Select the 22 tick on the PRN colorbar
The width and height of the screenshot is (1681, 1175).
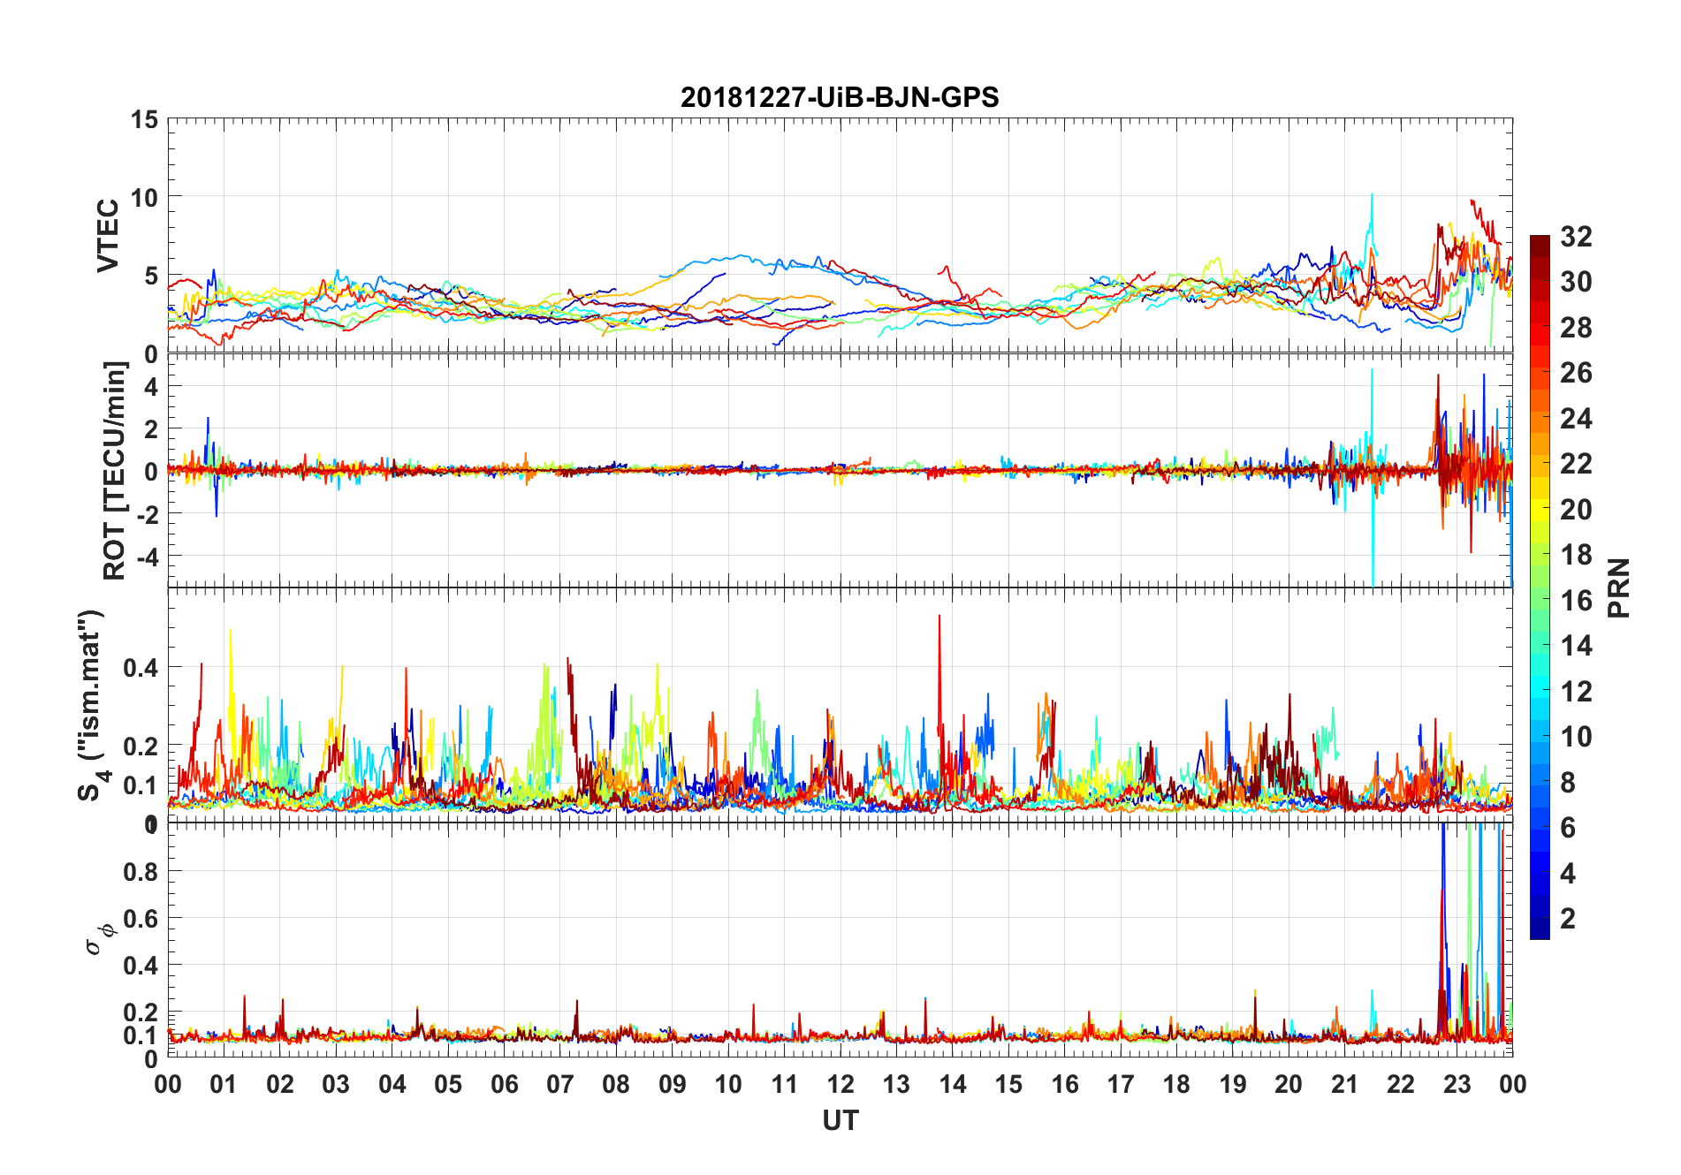[x=1577, y=463]
